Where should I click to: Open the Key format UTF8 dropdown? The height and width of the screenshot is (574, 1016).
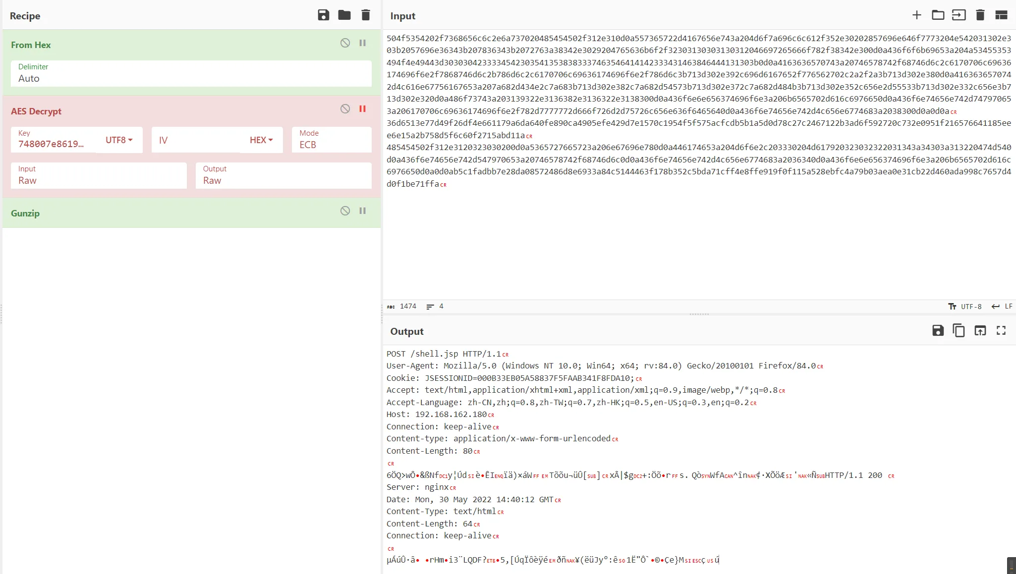click(119, 140)
